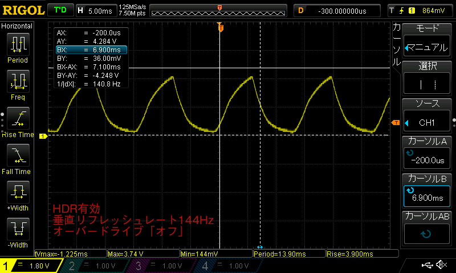Viewport: 456px width, 273px height.
Task: Click the 864mV trigger level readout
Action: tap(433, 11)
